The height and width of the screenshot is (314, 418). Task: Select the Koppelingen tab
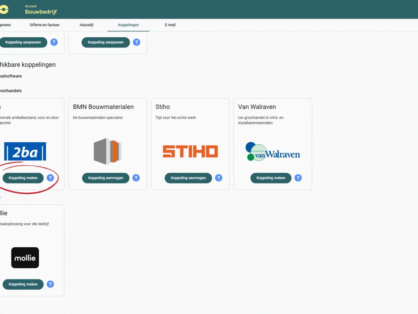(x=128, y=25)
